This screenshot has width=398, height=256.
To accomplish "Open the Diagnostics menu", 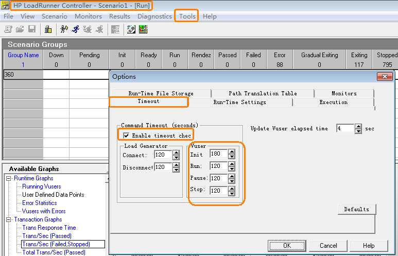I will click(x=154, y=16).
